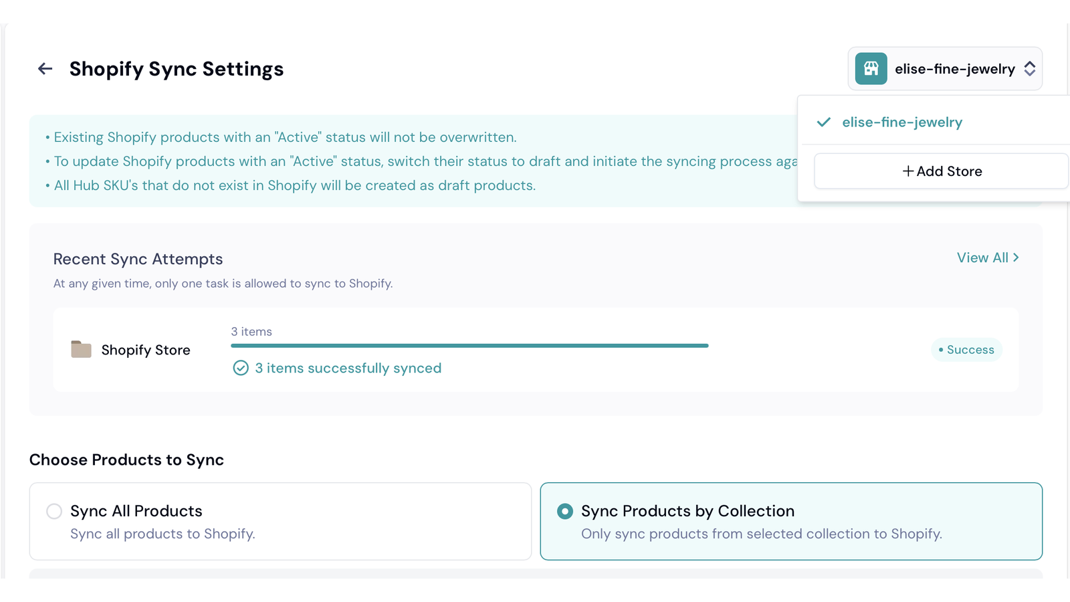
Task: Open View All sync attempts
Action: click(x=988, y=258)
